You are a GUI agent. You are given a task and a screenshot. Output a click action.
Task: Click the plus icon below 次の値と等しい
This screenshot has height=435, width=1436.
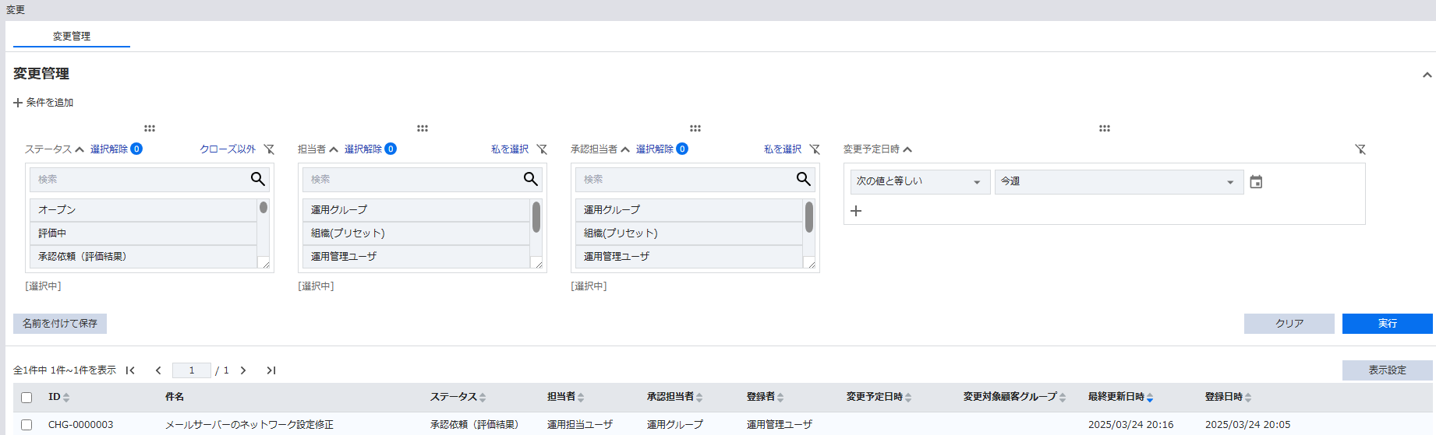point(856,211)
